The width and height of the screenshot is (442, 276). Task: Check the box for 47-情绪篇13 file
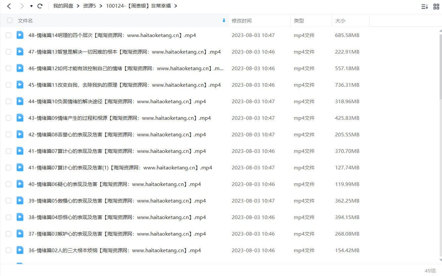pyautogui.click(x=8, y=52)
